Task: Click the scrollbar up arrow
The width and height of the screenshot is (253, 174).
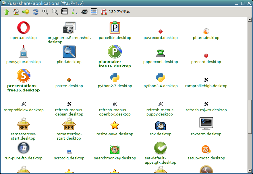Action: pos(250,19)
